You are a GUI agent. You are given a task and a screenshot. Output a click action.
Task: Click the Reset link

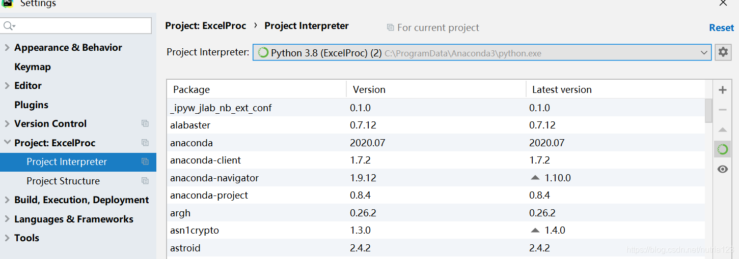coord(721,28)
